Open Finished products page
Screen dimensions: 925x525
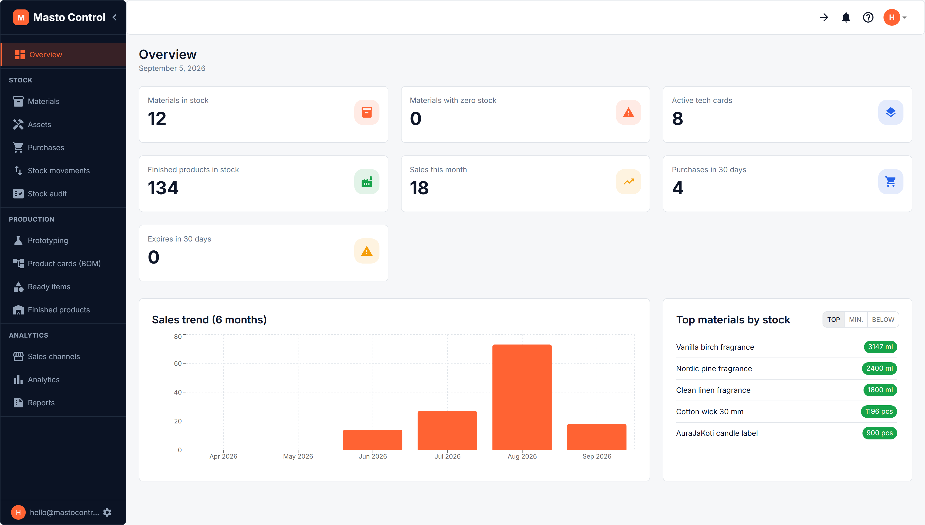pos(64,310)
